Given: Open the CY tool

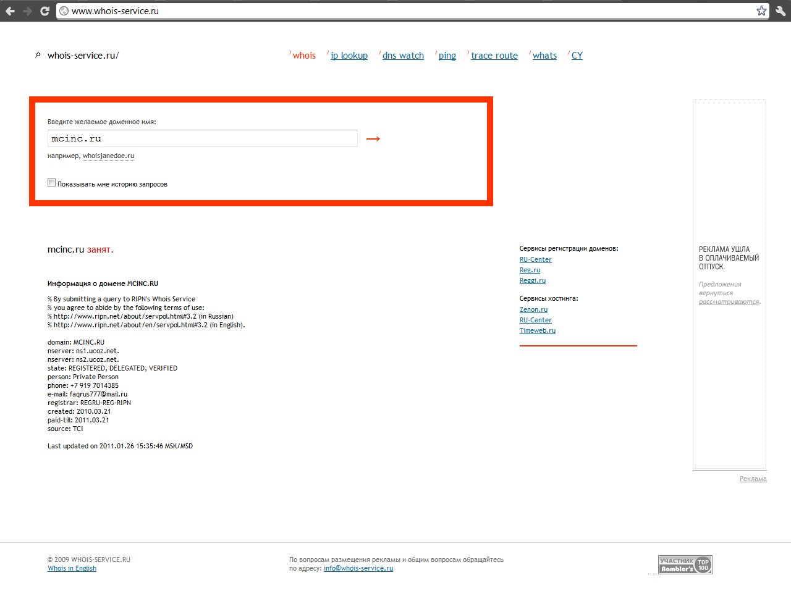Looking at the screenshot, I should (577, 56).
